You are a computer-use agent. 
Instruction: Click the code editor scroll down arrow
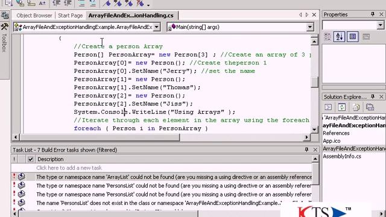(x=314, y=129)
